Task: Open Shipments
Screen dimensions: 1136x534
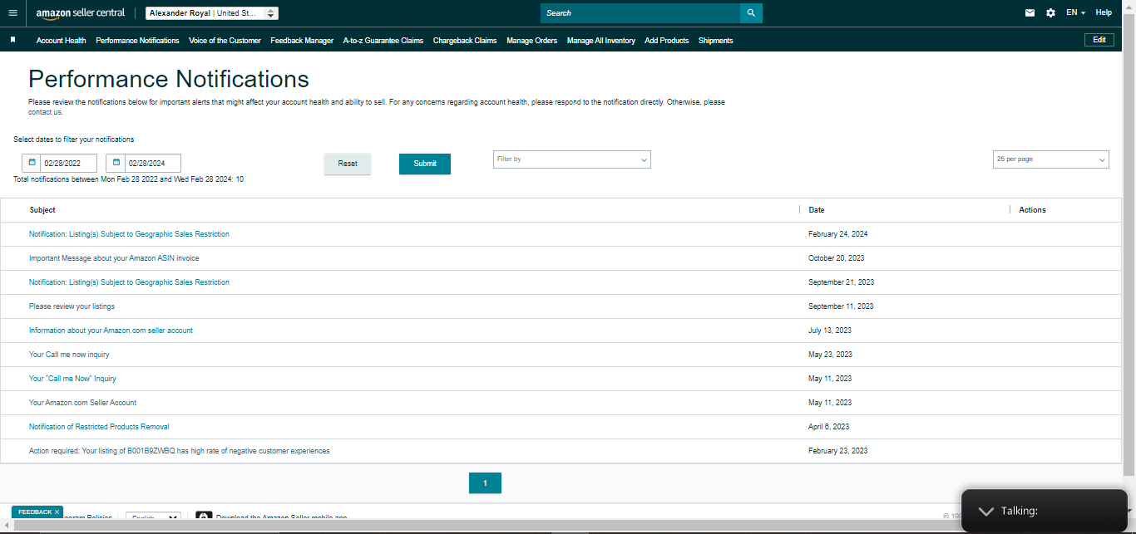Action: (x=716, y=40)
